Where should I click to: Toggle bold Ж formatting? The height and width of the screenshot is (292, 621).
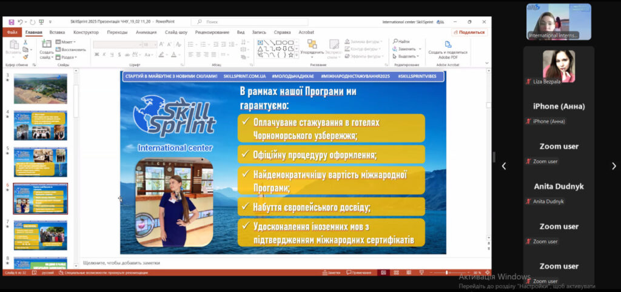coord(96,55)
